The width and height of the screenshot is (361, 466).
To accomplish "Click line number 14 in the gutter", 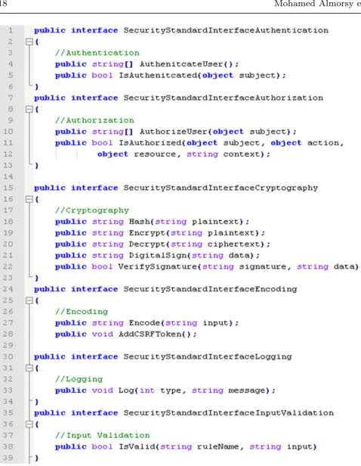I will [8, 176].
